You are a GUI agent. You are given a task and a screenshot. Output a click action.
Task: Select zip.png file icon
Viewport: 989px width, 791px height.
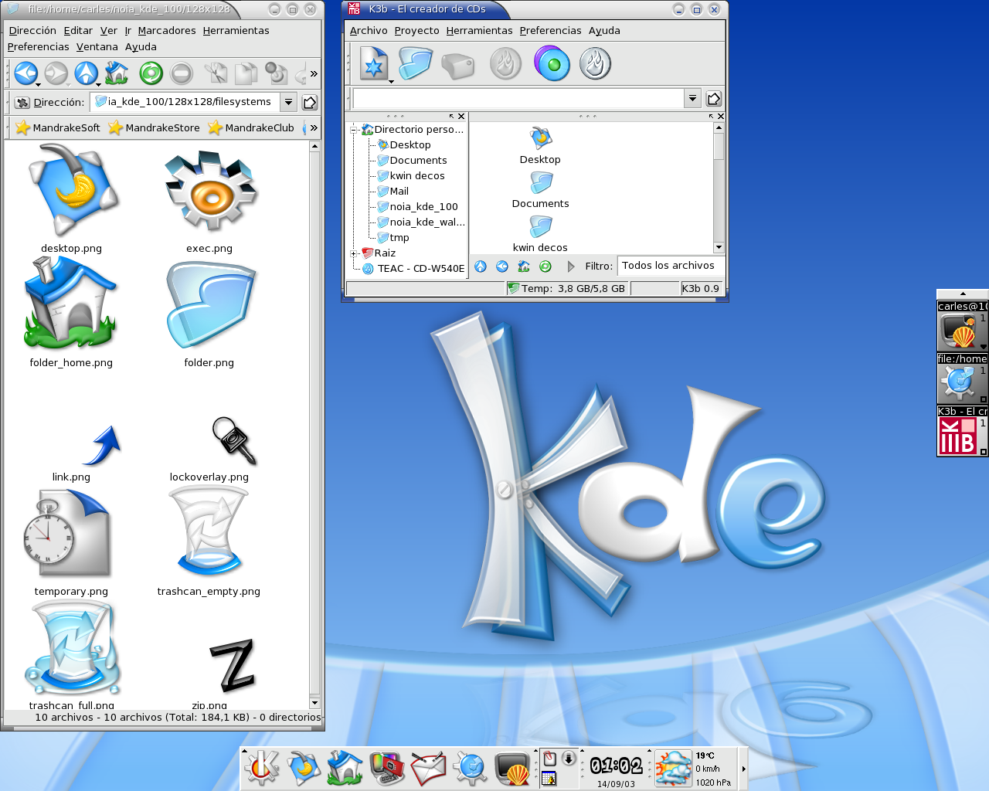(x=232, y=664)
